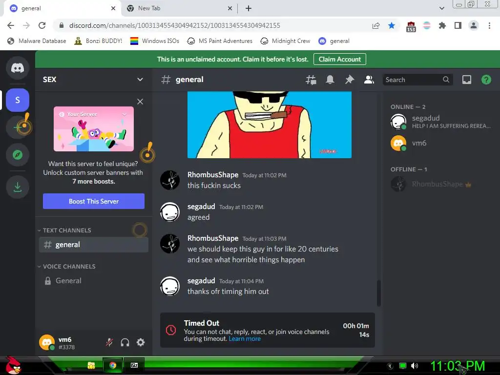Open notification settings bell icon
This screenshot has height=375, width=500.
click(330, 80)
